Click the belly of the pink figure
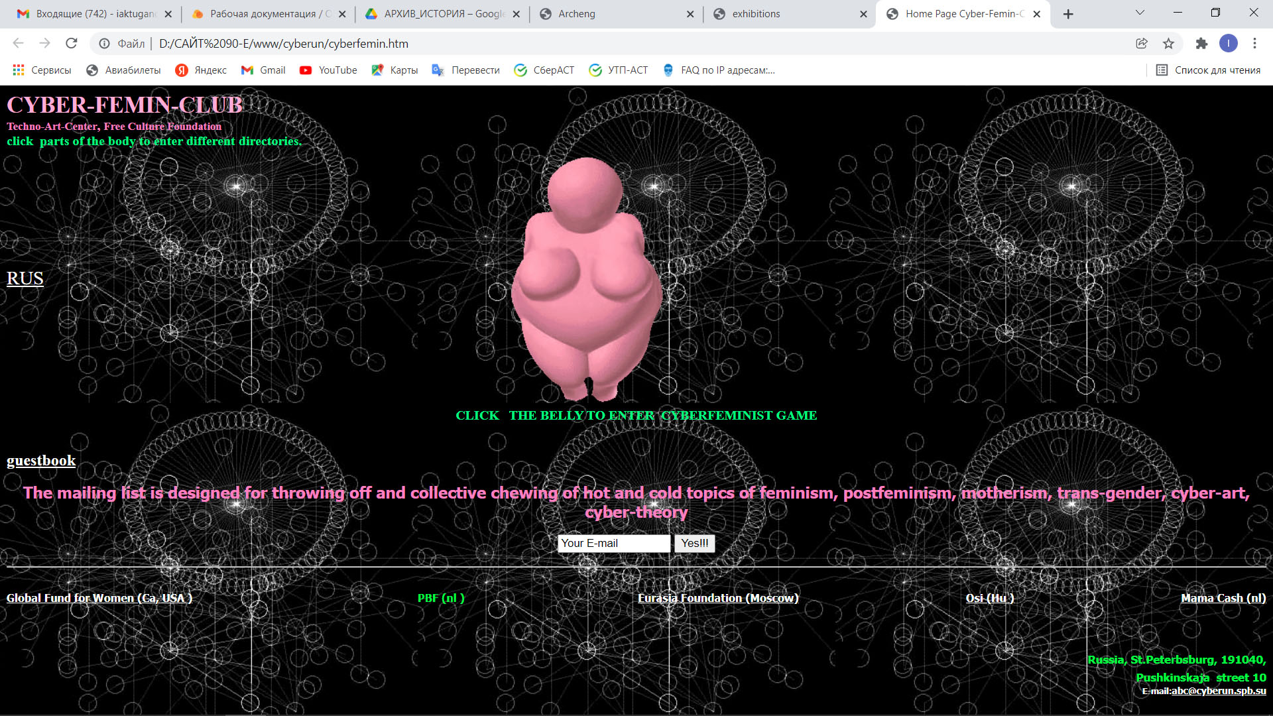The height and width of the screenshot is (716, 1273). point(587,317)
